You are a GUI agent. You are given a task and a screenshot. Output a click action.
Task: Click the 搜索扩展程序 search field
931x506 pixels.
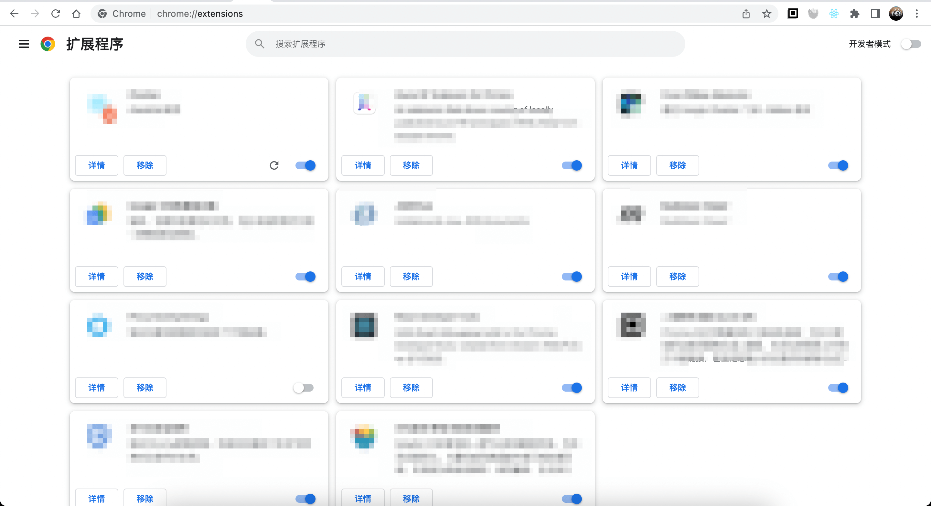[465, 44]
